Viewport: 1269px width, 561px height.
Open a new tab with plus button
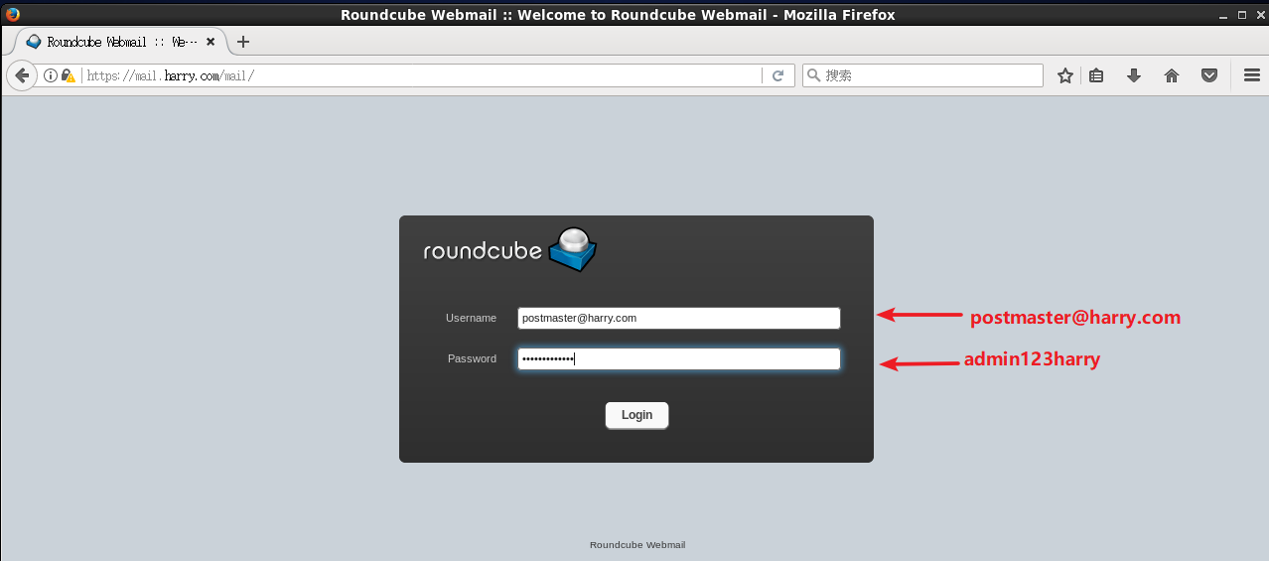click(243, 42)
